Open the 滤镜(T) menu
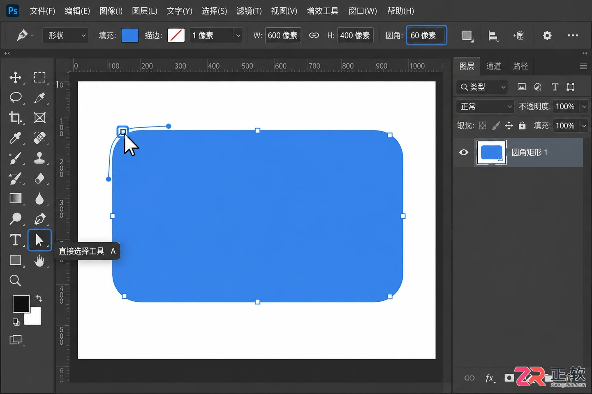The width and height of the screenshot is (592, 394). click(x=249, y=11)
